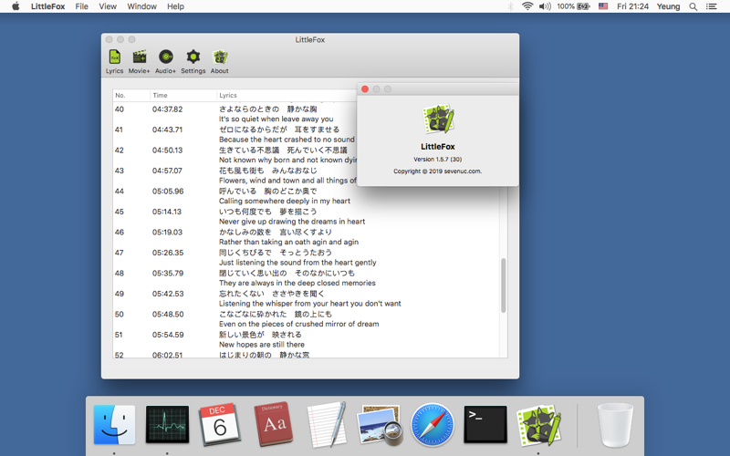Click time 05:19.03 in row 46
The width and height of the screenshot is (730, 456).
click(x=167, y=233)
